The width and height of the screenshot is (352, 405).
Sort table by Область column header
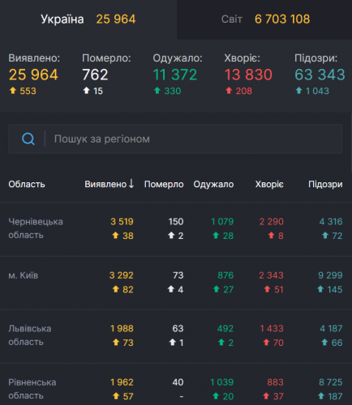point(27,184)
